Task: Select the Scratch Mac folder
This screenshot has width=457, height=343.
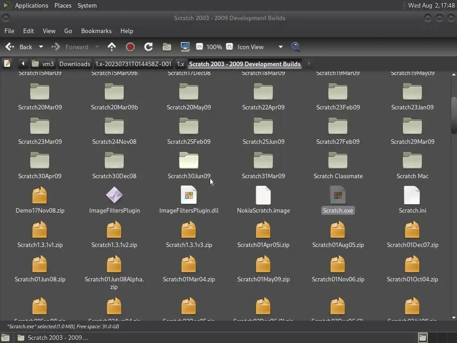Action: click(x=412, y=165)
